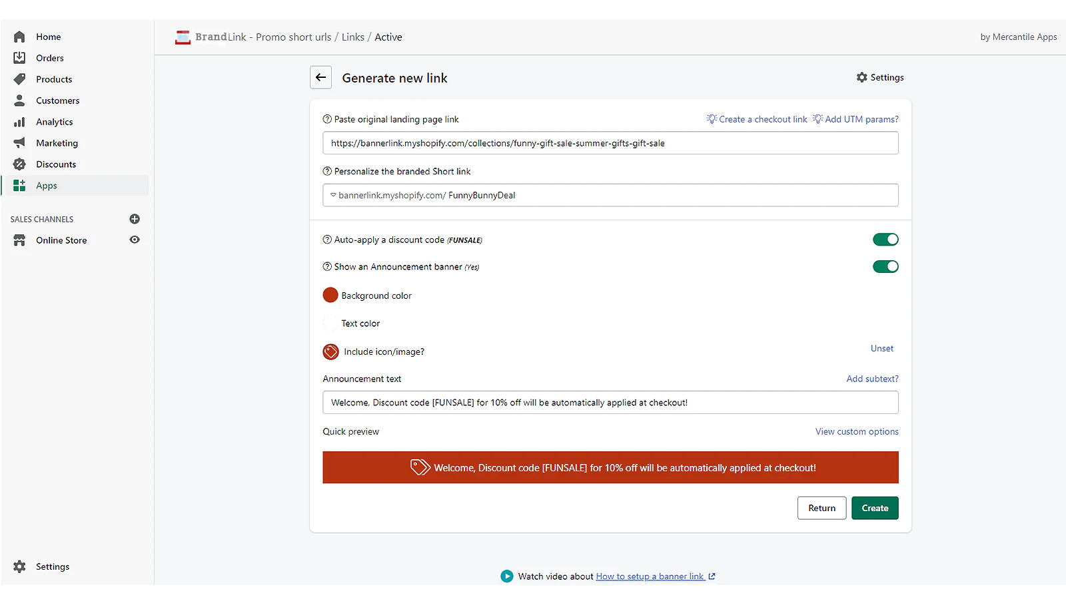Screen dimensions: 1066x599
Task: Click the eye icon next to Online Store
Action: click(x=135, y=240)
